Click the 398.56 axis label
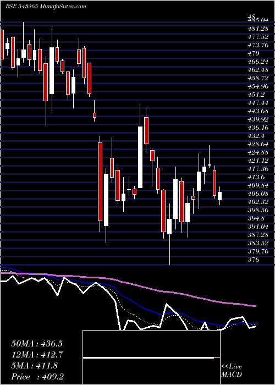Viewport: 275px width, 385px height. 258,210
